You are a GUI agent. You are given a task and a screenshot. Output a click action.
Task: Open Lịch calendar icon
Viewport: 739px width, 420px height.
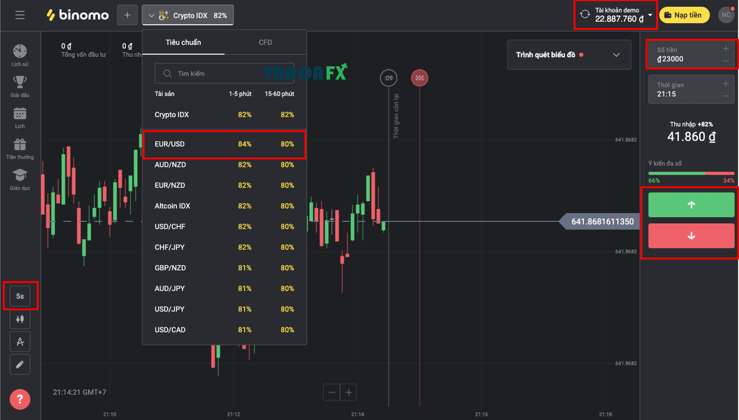click(20, 117)
